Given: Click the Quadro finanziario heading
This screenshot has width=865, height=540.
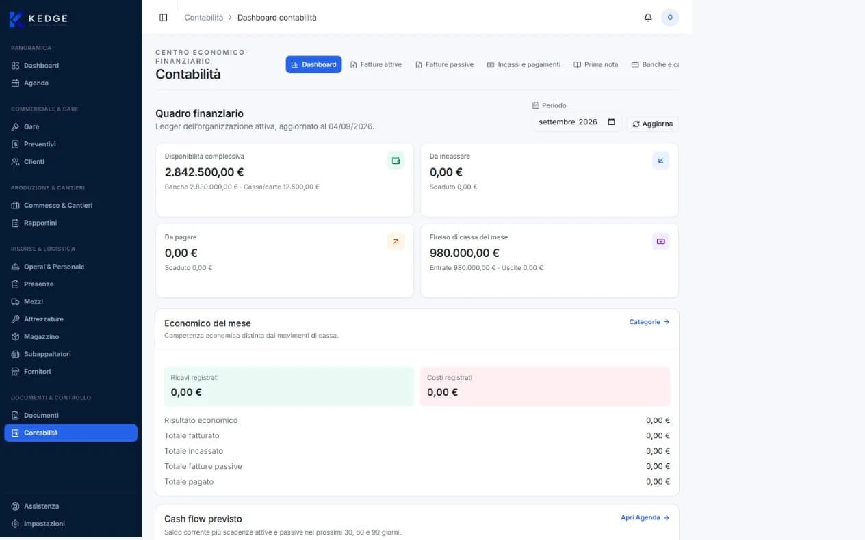Looking at the screenshot, I should (199, 113).
